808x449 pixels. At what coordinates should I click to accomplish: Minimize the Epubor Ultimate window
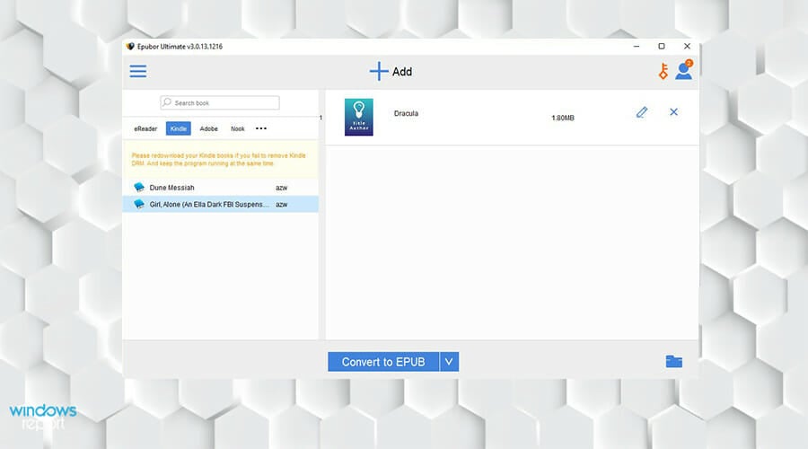point(637,47)
